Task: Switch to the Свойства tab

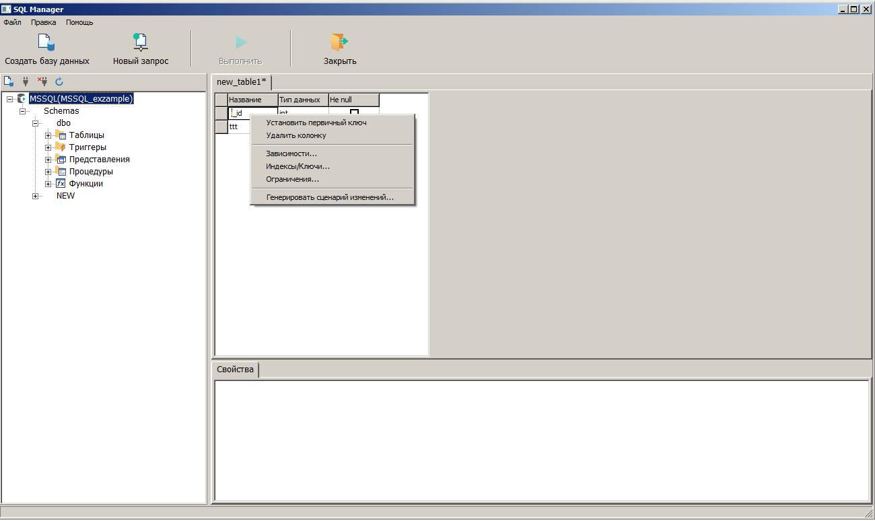Action: [235, 370]
